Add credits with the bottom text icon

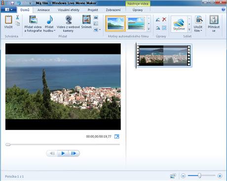pyautogui.click(x=96, y=30)
